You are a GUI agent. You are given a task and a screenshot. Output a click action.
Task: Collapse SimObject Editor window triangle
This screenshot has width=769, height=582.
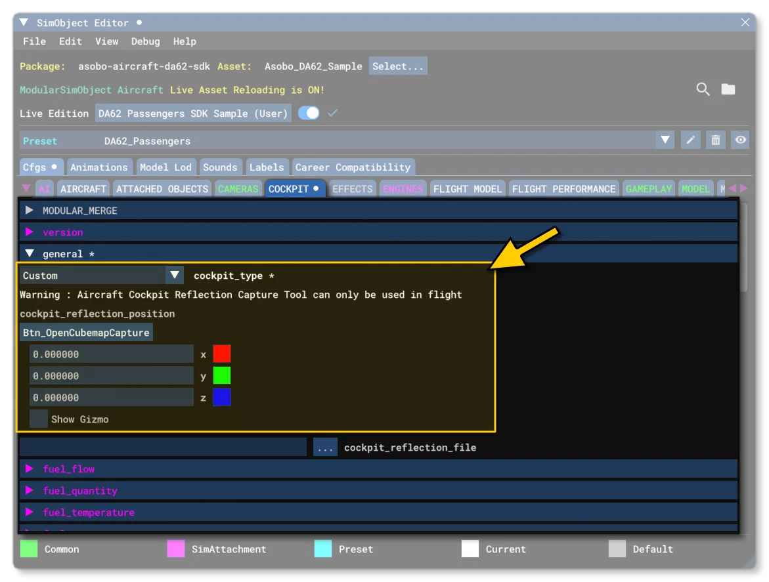[24, 22]
